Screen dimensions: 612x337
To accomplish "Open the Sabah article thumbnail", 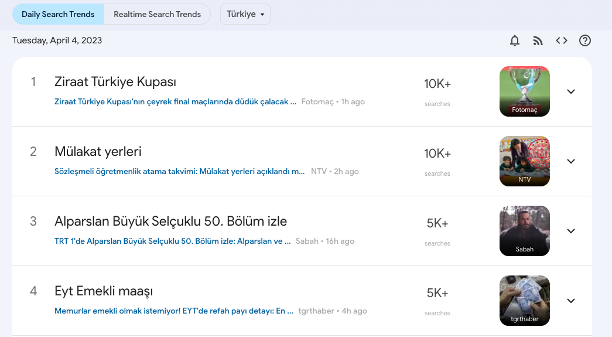I will (525, 231).
